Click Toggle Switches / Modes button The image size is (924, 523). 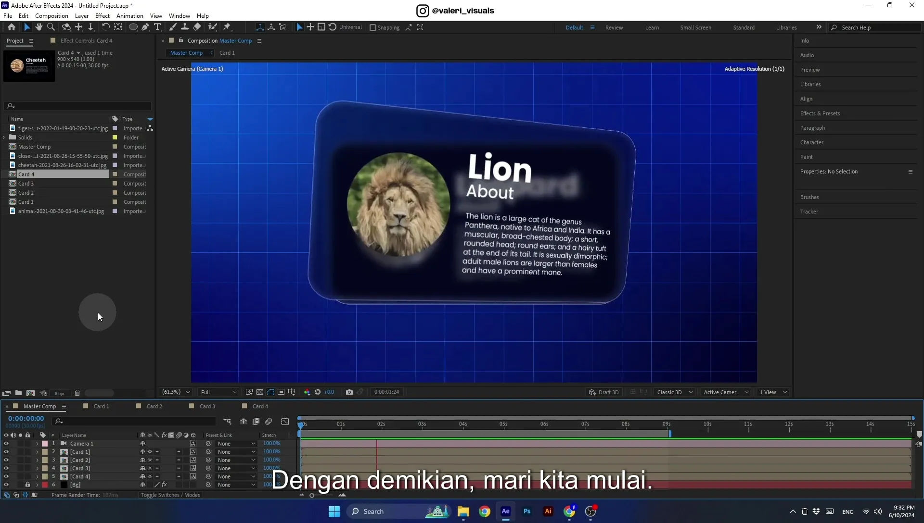(x=170, y=495)
